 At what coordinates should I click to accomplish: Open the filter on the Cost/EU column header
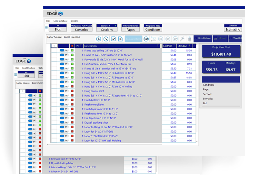coord(174,46)
